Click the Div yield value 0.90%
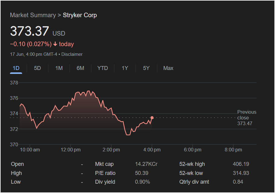The image size is (275, 193). 142,182
